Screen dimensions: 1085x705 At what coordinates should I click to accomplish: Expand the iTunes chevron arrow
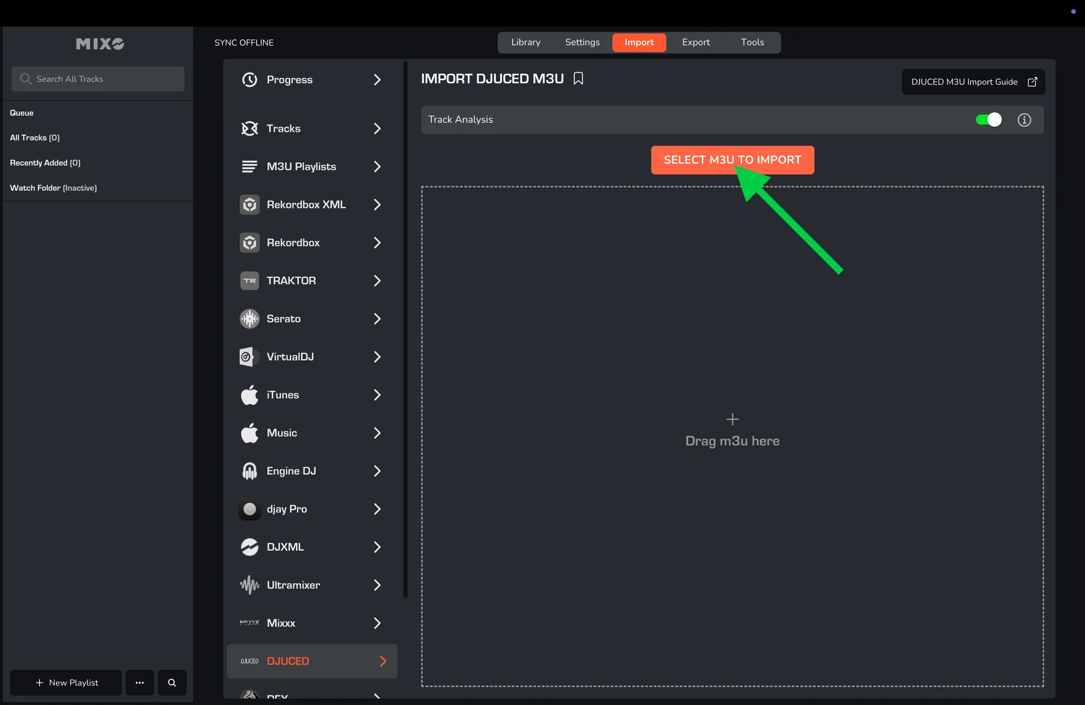377,395
